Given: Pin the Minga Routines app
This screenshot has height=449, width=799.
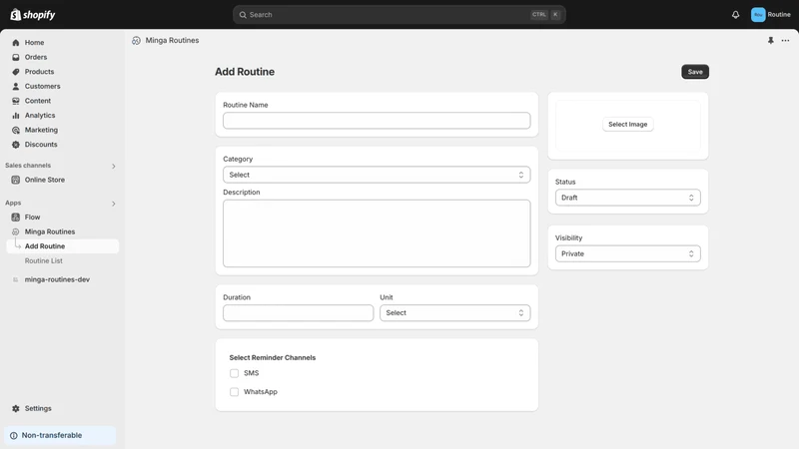Looking at the screenshot, I should (x=770, y=40).
